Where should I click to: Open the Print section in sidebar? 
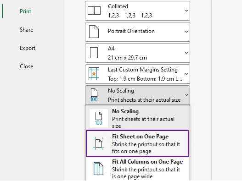25,11
